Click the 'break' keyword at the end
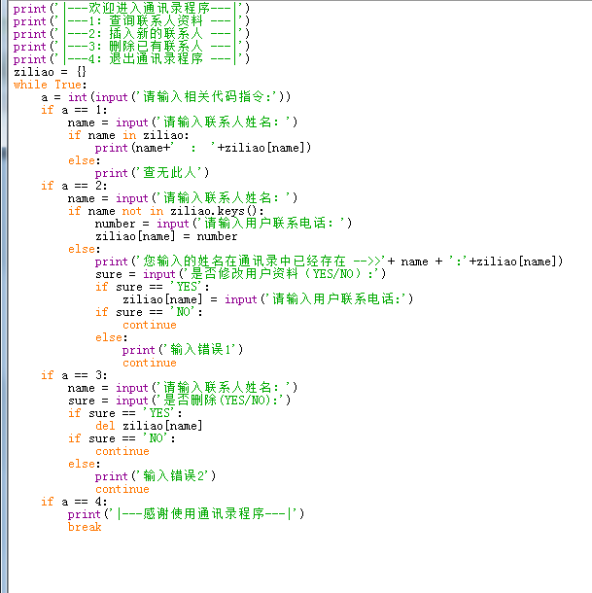The image size is (592, 593). (x=85, y=527)
